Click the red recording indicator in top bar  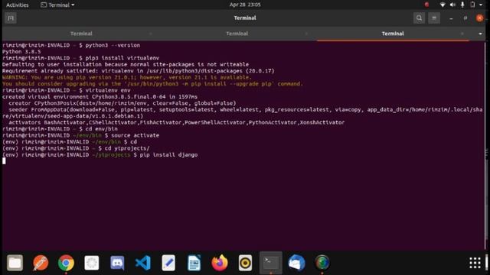(426, 5)
